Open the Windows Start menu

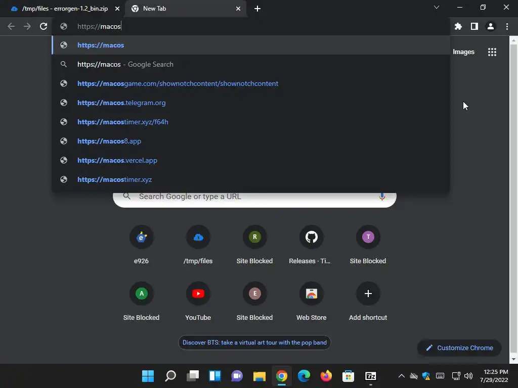pos(148,376)
